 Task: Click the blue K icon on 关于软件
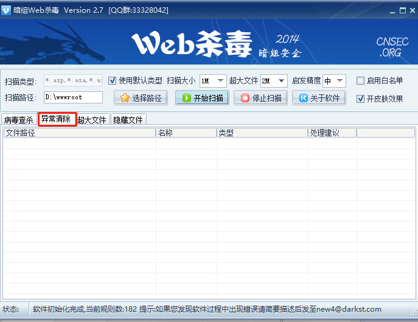304,98
